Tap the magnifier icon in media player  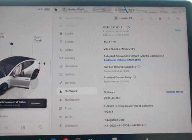[40, 127]
